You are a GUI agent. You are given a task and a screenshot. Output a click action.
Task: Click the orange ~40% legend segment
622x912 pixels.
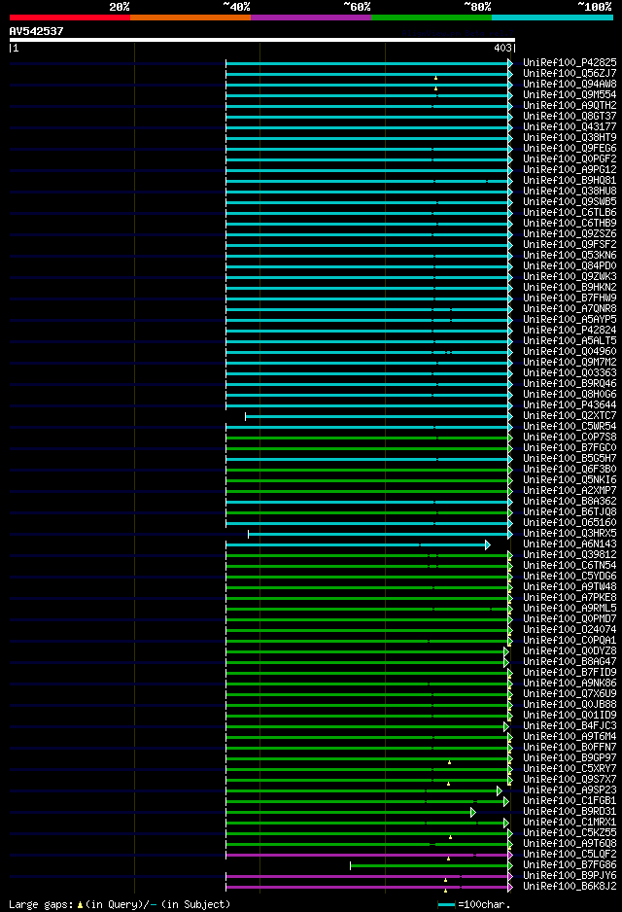[190, 18]
